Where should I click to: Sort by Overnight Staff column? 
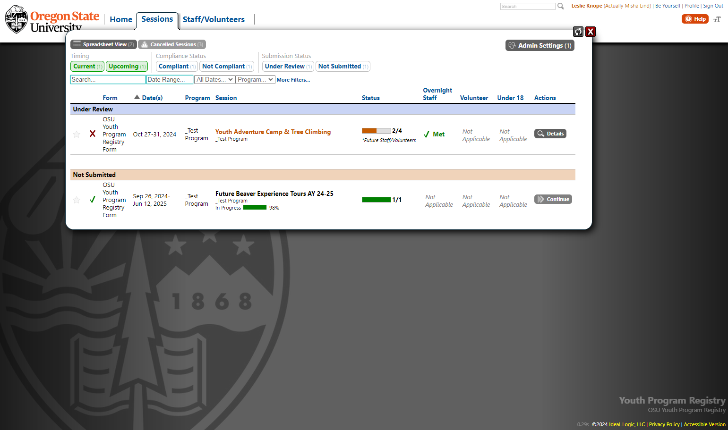tap(437, 94)
